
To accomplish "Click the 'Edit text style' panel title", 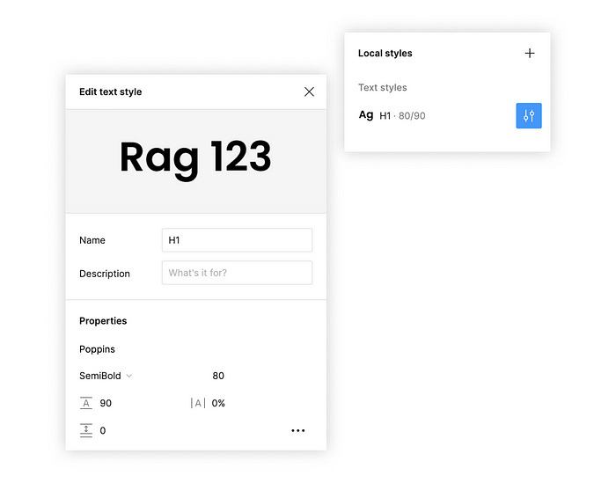I will [110, 91].
